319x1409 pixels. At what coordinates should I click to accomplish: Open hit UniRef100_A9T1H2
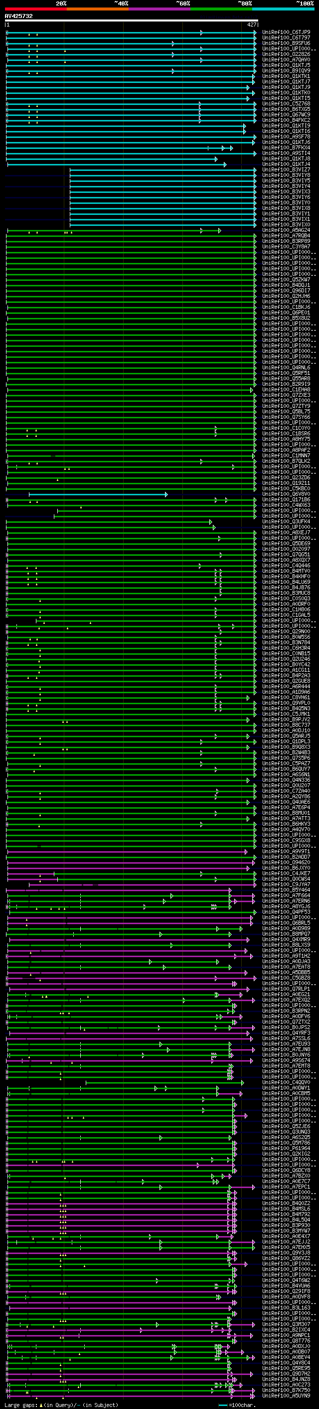click(x=286, y=956)
